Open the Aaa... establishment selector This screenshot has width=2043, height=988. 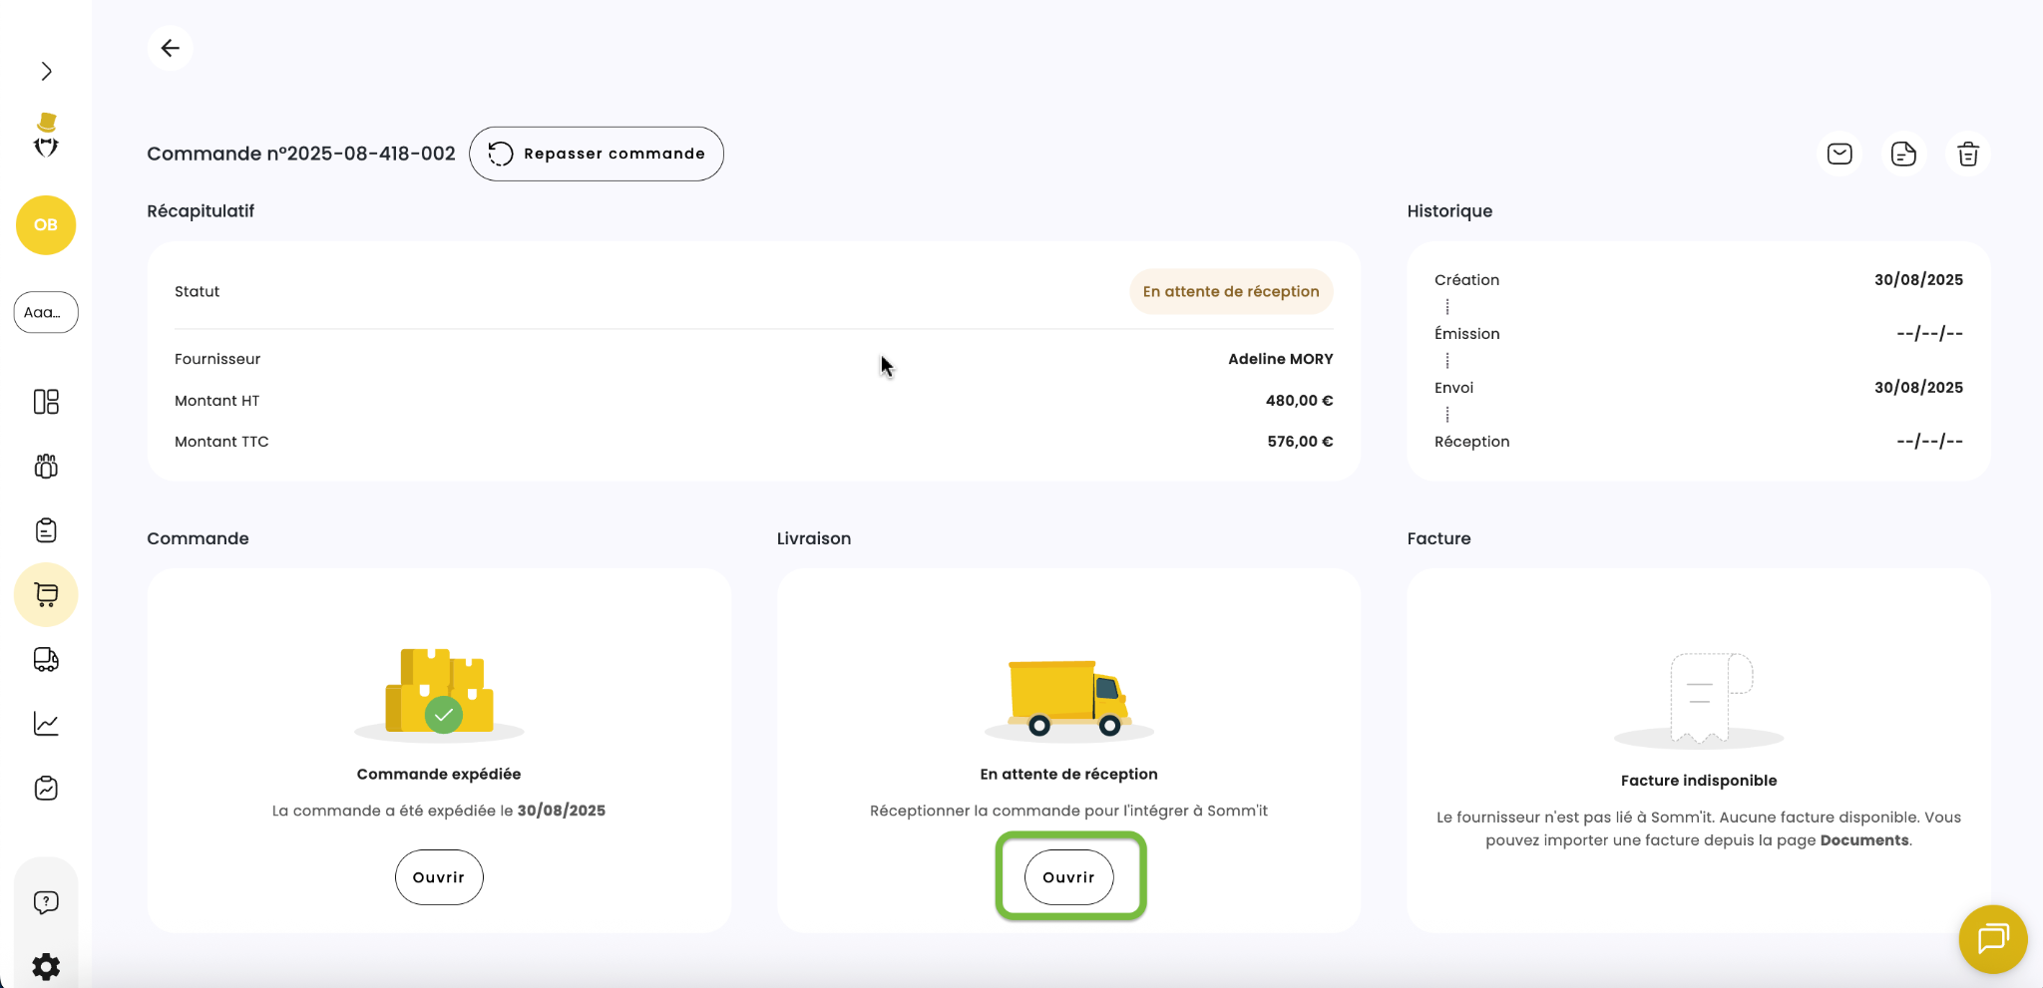(46, 312)
